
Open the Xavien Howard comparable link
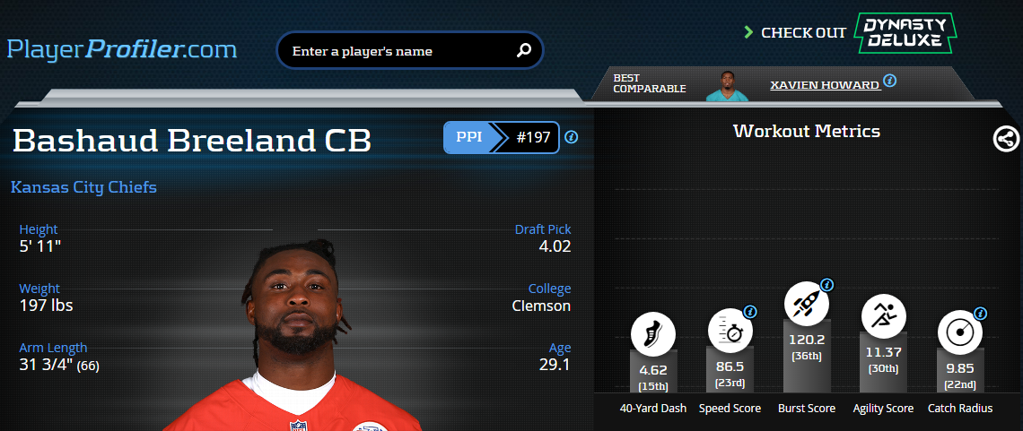[826, 85]
